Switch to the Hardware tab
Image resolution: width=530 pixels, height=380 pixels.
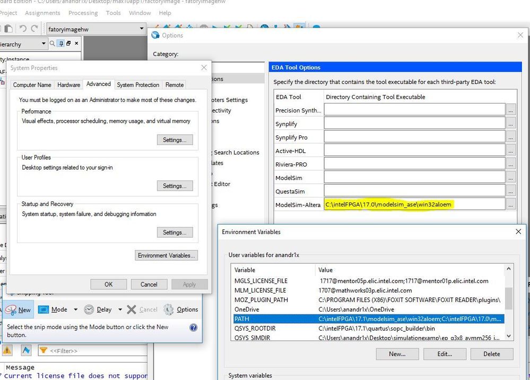click(x=69, y=85)
